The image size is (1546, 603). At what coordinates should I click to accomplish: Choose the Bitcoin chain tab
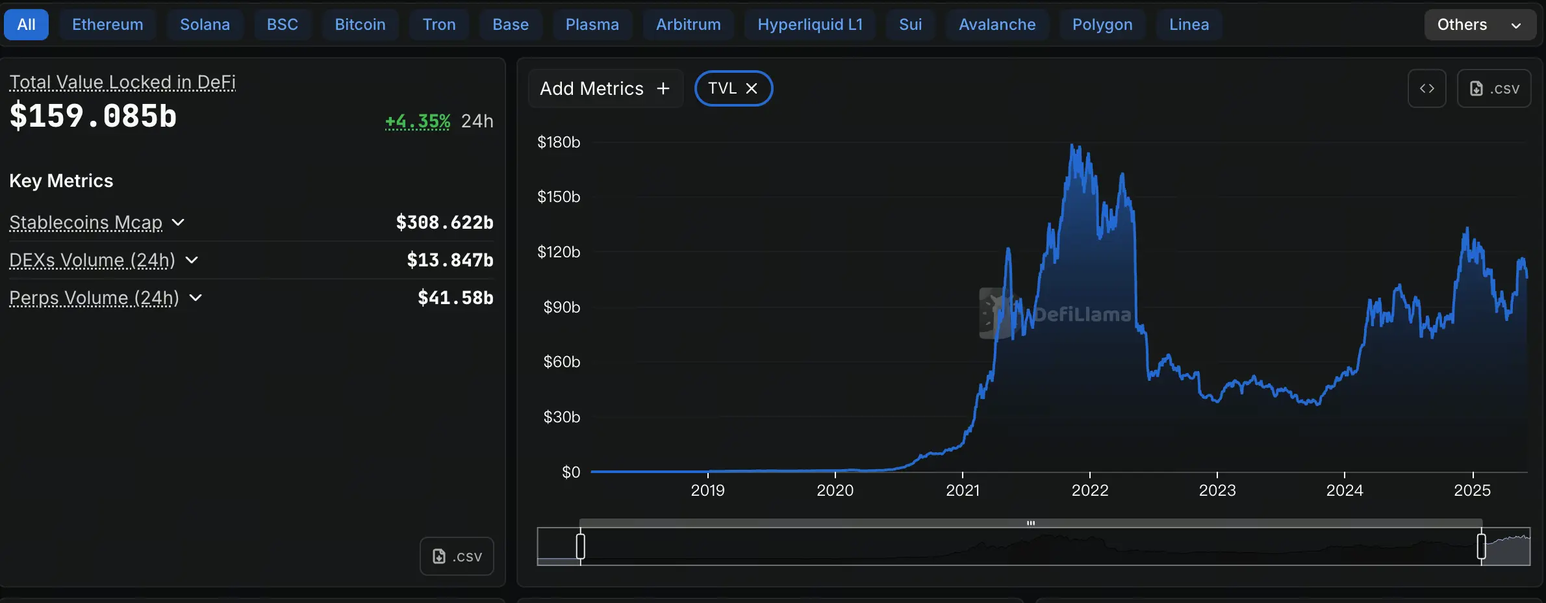coord(361,25)
